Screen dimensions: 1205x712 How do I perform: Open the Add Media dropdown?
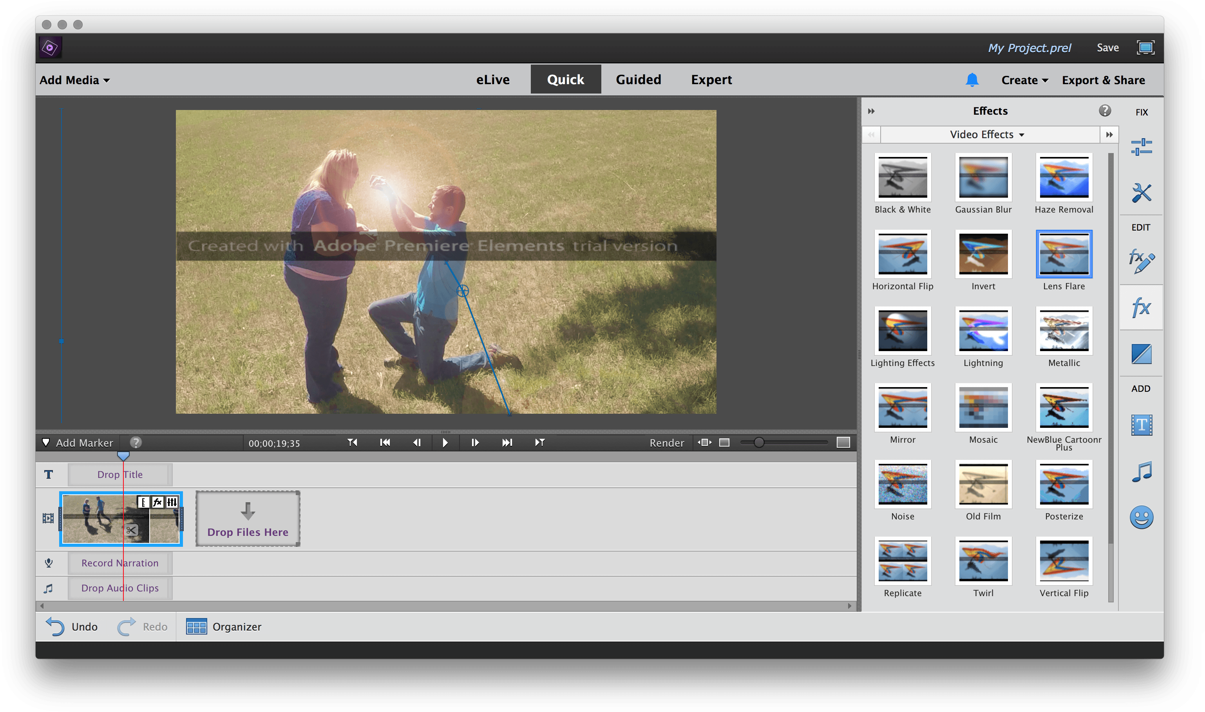[74, 80]
